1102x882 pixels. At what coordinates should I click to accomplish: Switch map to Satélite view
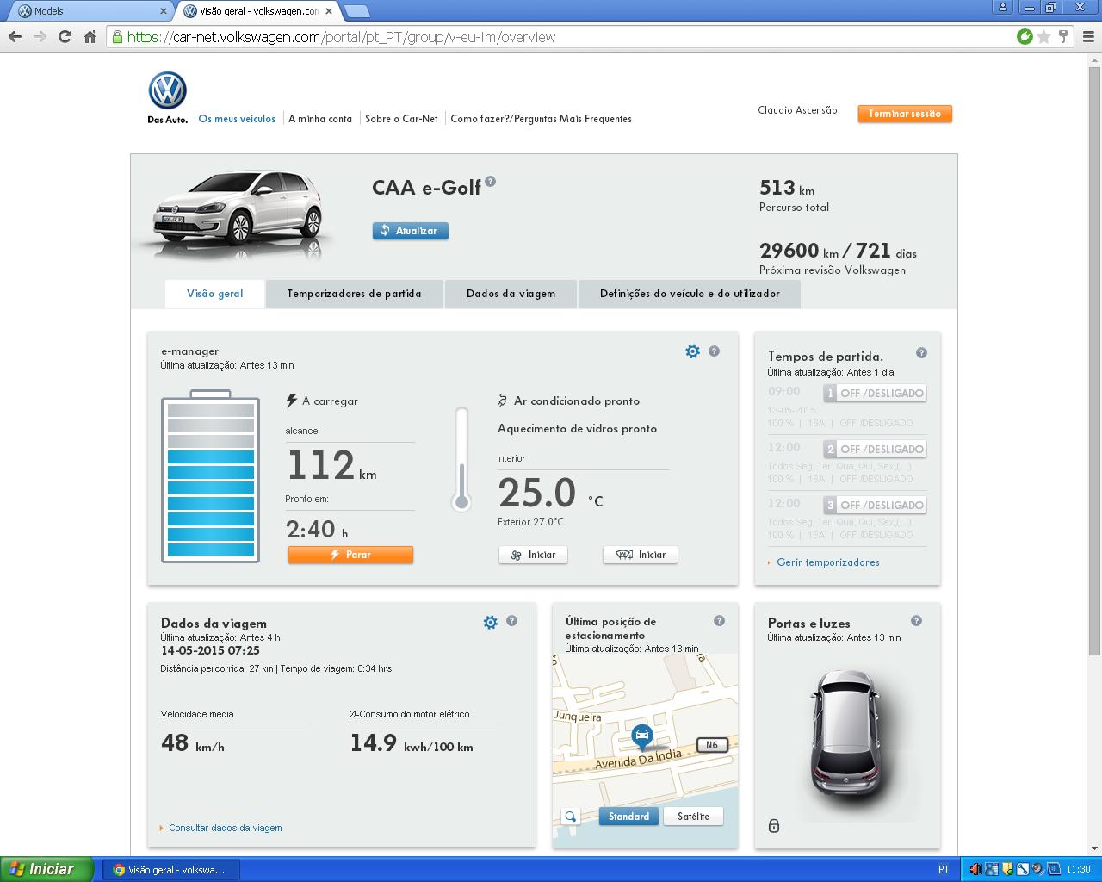(693, 817)
